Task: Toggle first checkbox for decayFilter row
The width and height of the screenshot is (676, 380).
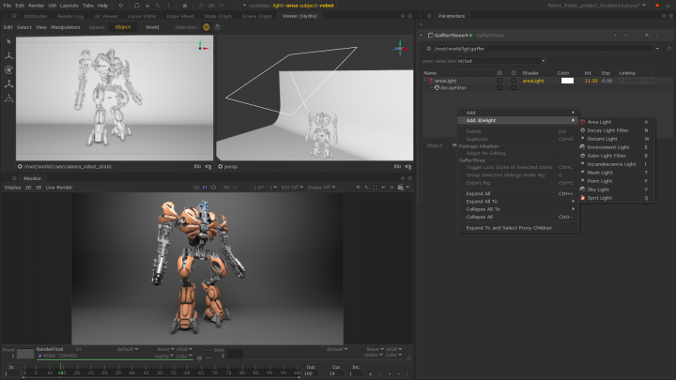Action: (499, 87)
